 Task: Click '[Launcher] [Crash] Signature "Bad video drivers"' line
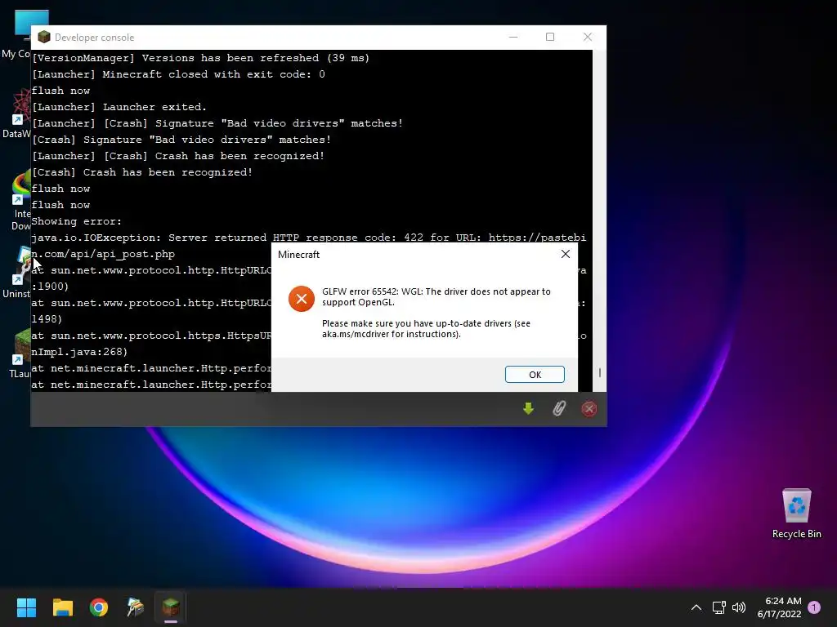[217, 124]
